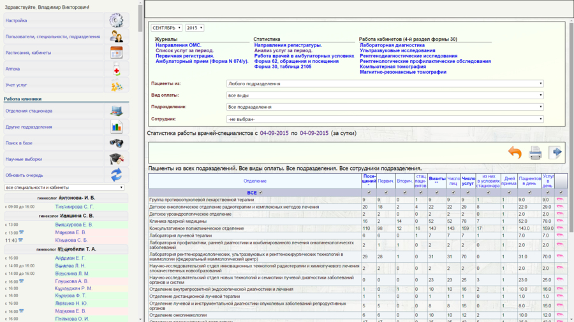Click phone icon next to Глазкова А. В. time
The width and height of the screenshot is (574, 322).
pyautogui.click(x=22, y=281)
